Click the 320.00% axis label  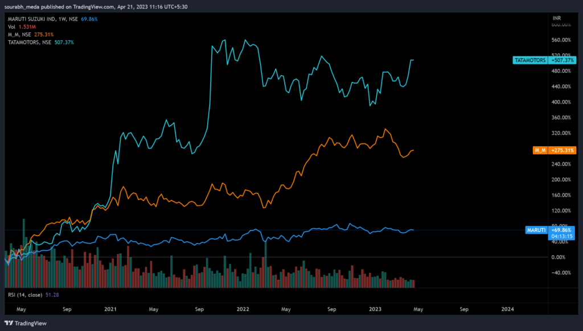tap(561, 133)
